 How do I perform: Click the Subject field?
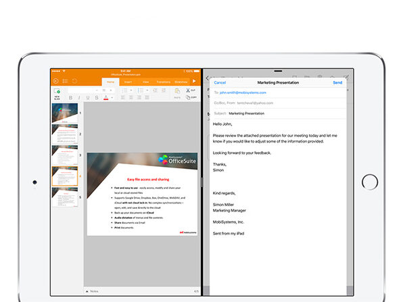278,114
